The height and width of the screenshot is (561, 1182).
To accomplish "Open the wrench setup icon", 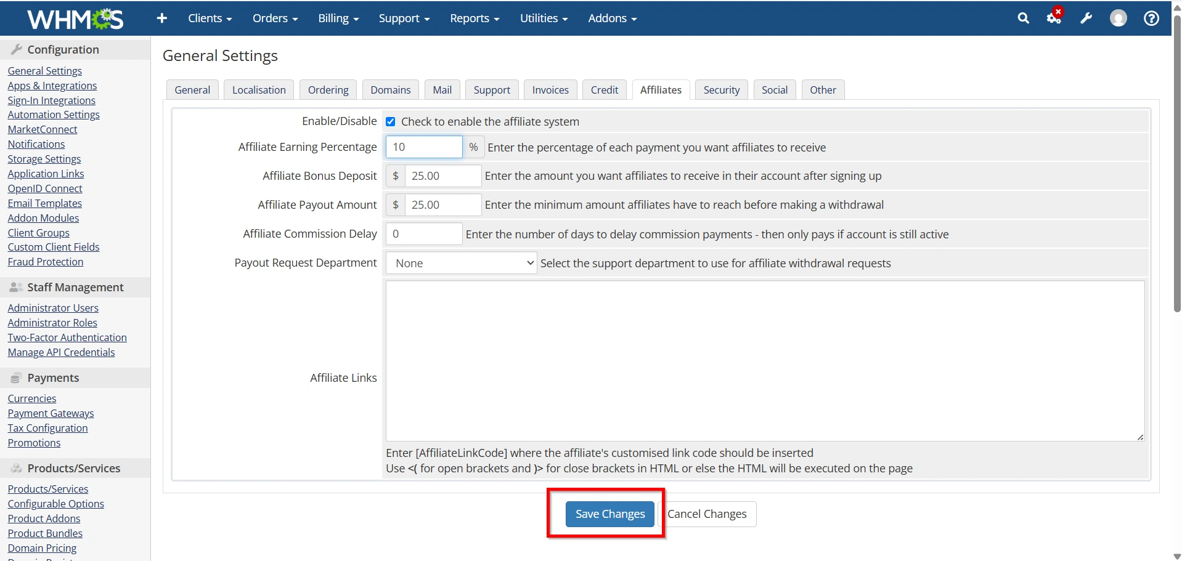I will [x=1086, y=18].
